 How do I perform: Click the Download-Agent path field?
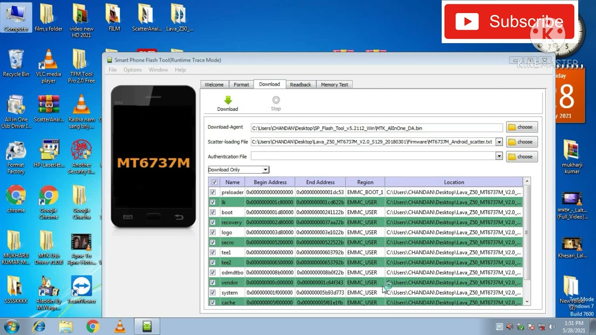click(x=377, y=128)
